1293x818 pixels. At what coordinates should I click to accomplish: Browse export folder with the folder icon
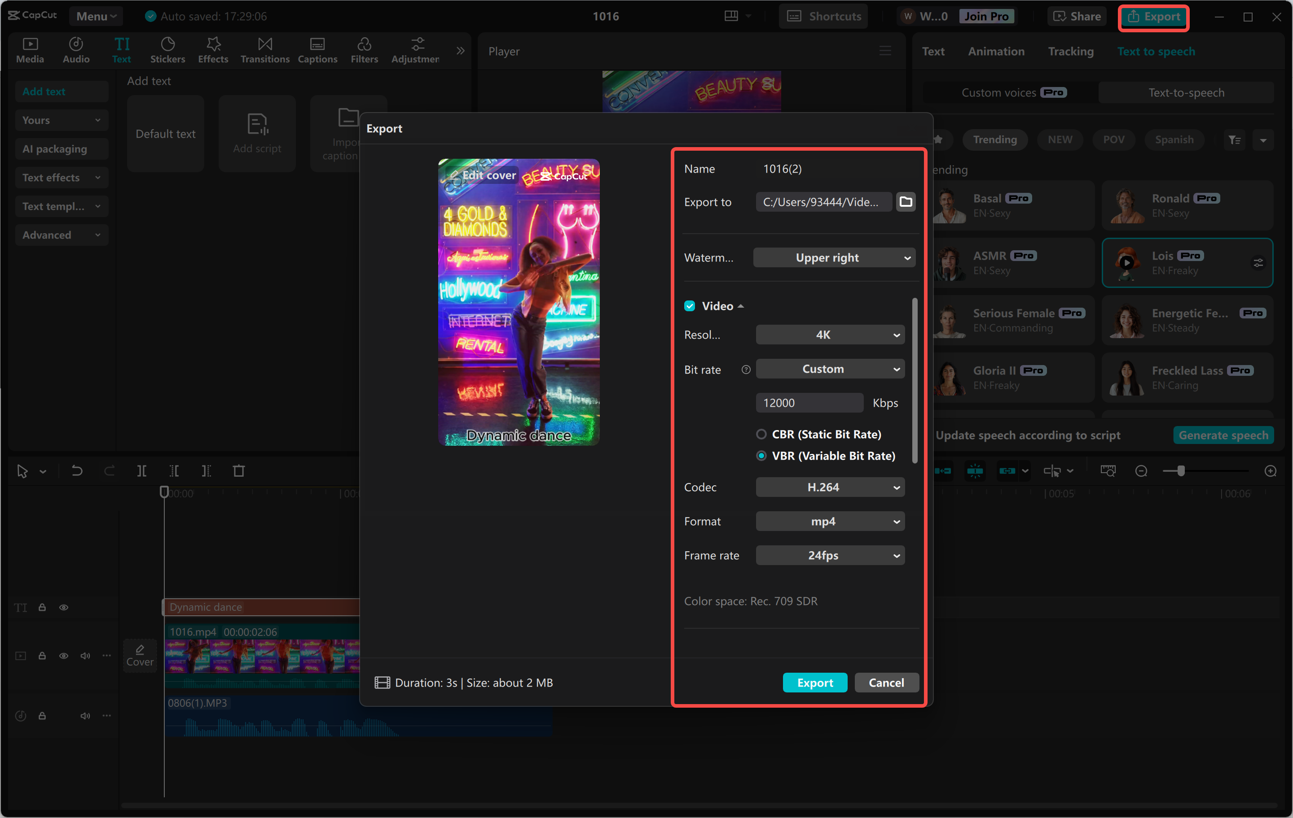(x=905, y=202)
